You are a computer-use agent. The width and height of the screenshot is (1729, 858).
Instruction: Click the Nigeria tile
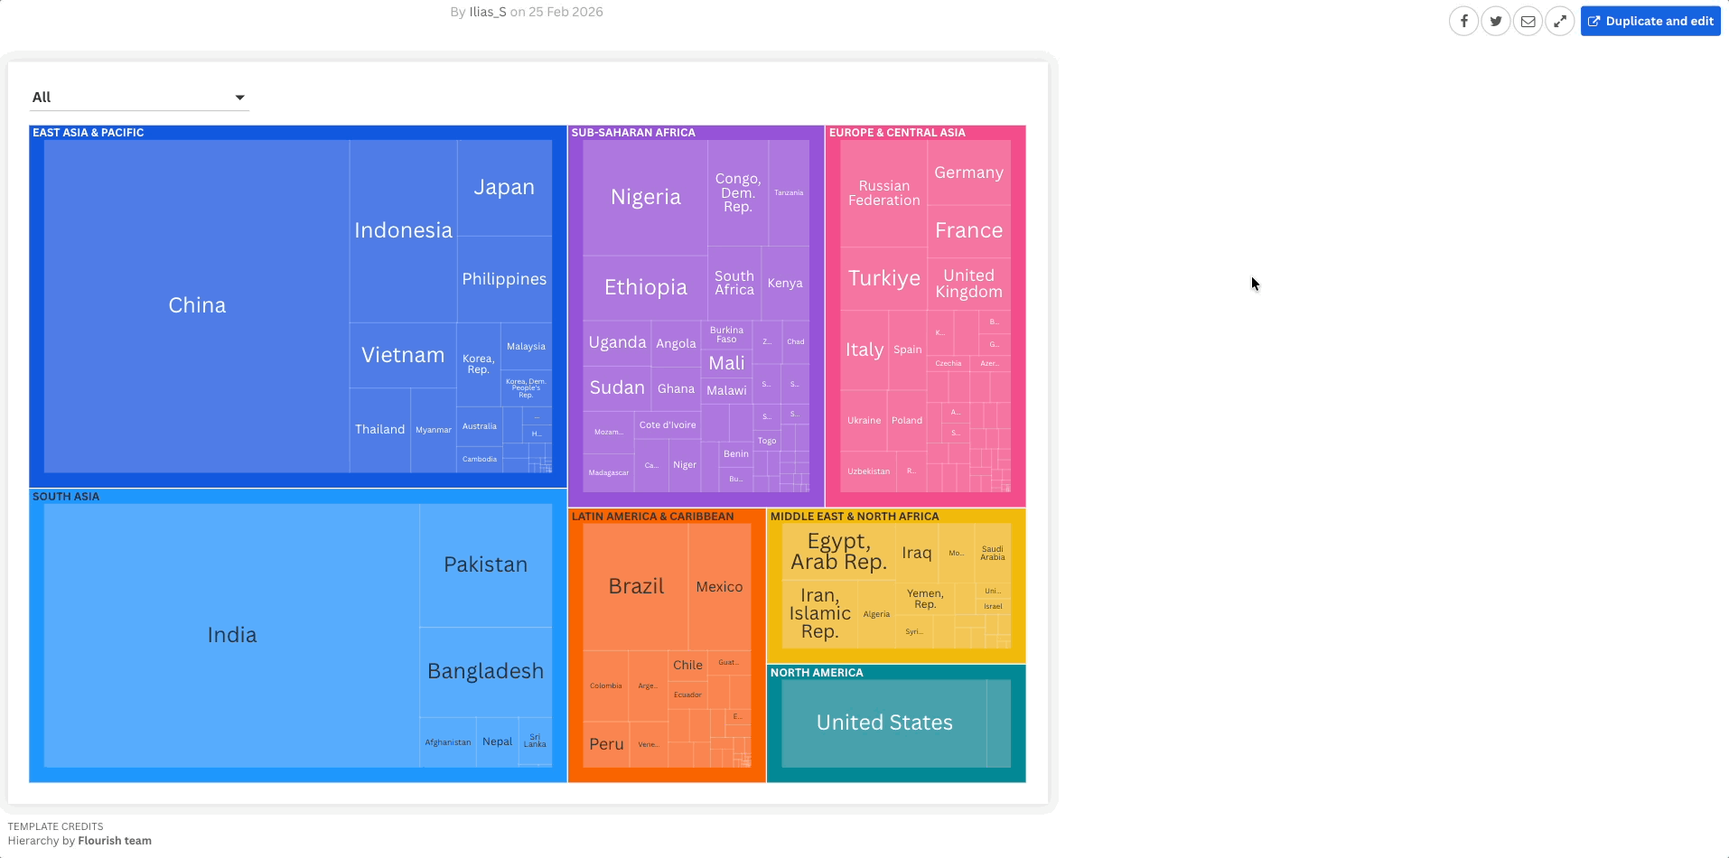[x=645, y=197]
